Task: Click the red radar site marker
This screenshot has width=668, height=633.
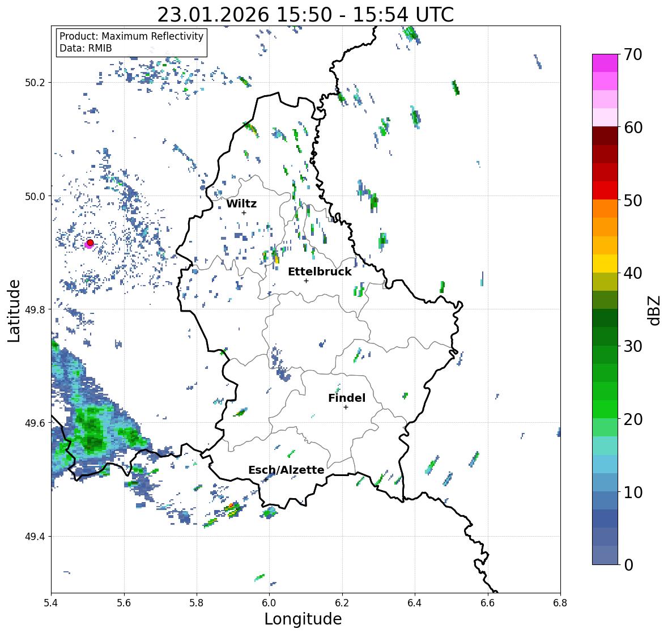Action: pyautogui.click(x=90, y=243)
